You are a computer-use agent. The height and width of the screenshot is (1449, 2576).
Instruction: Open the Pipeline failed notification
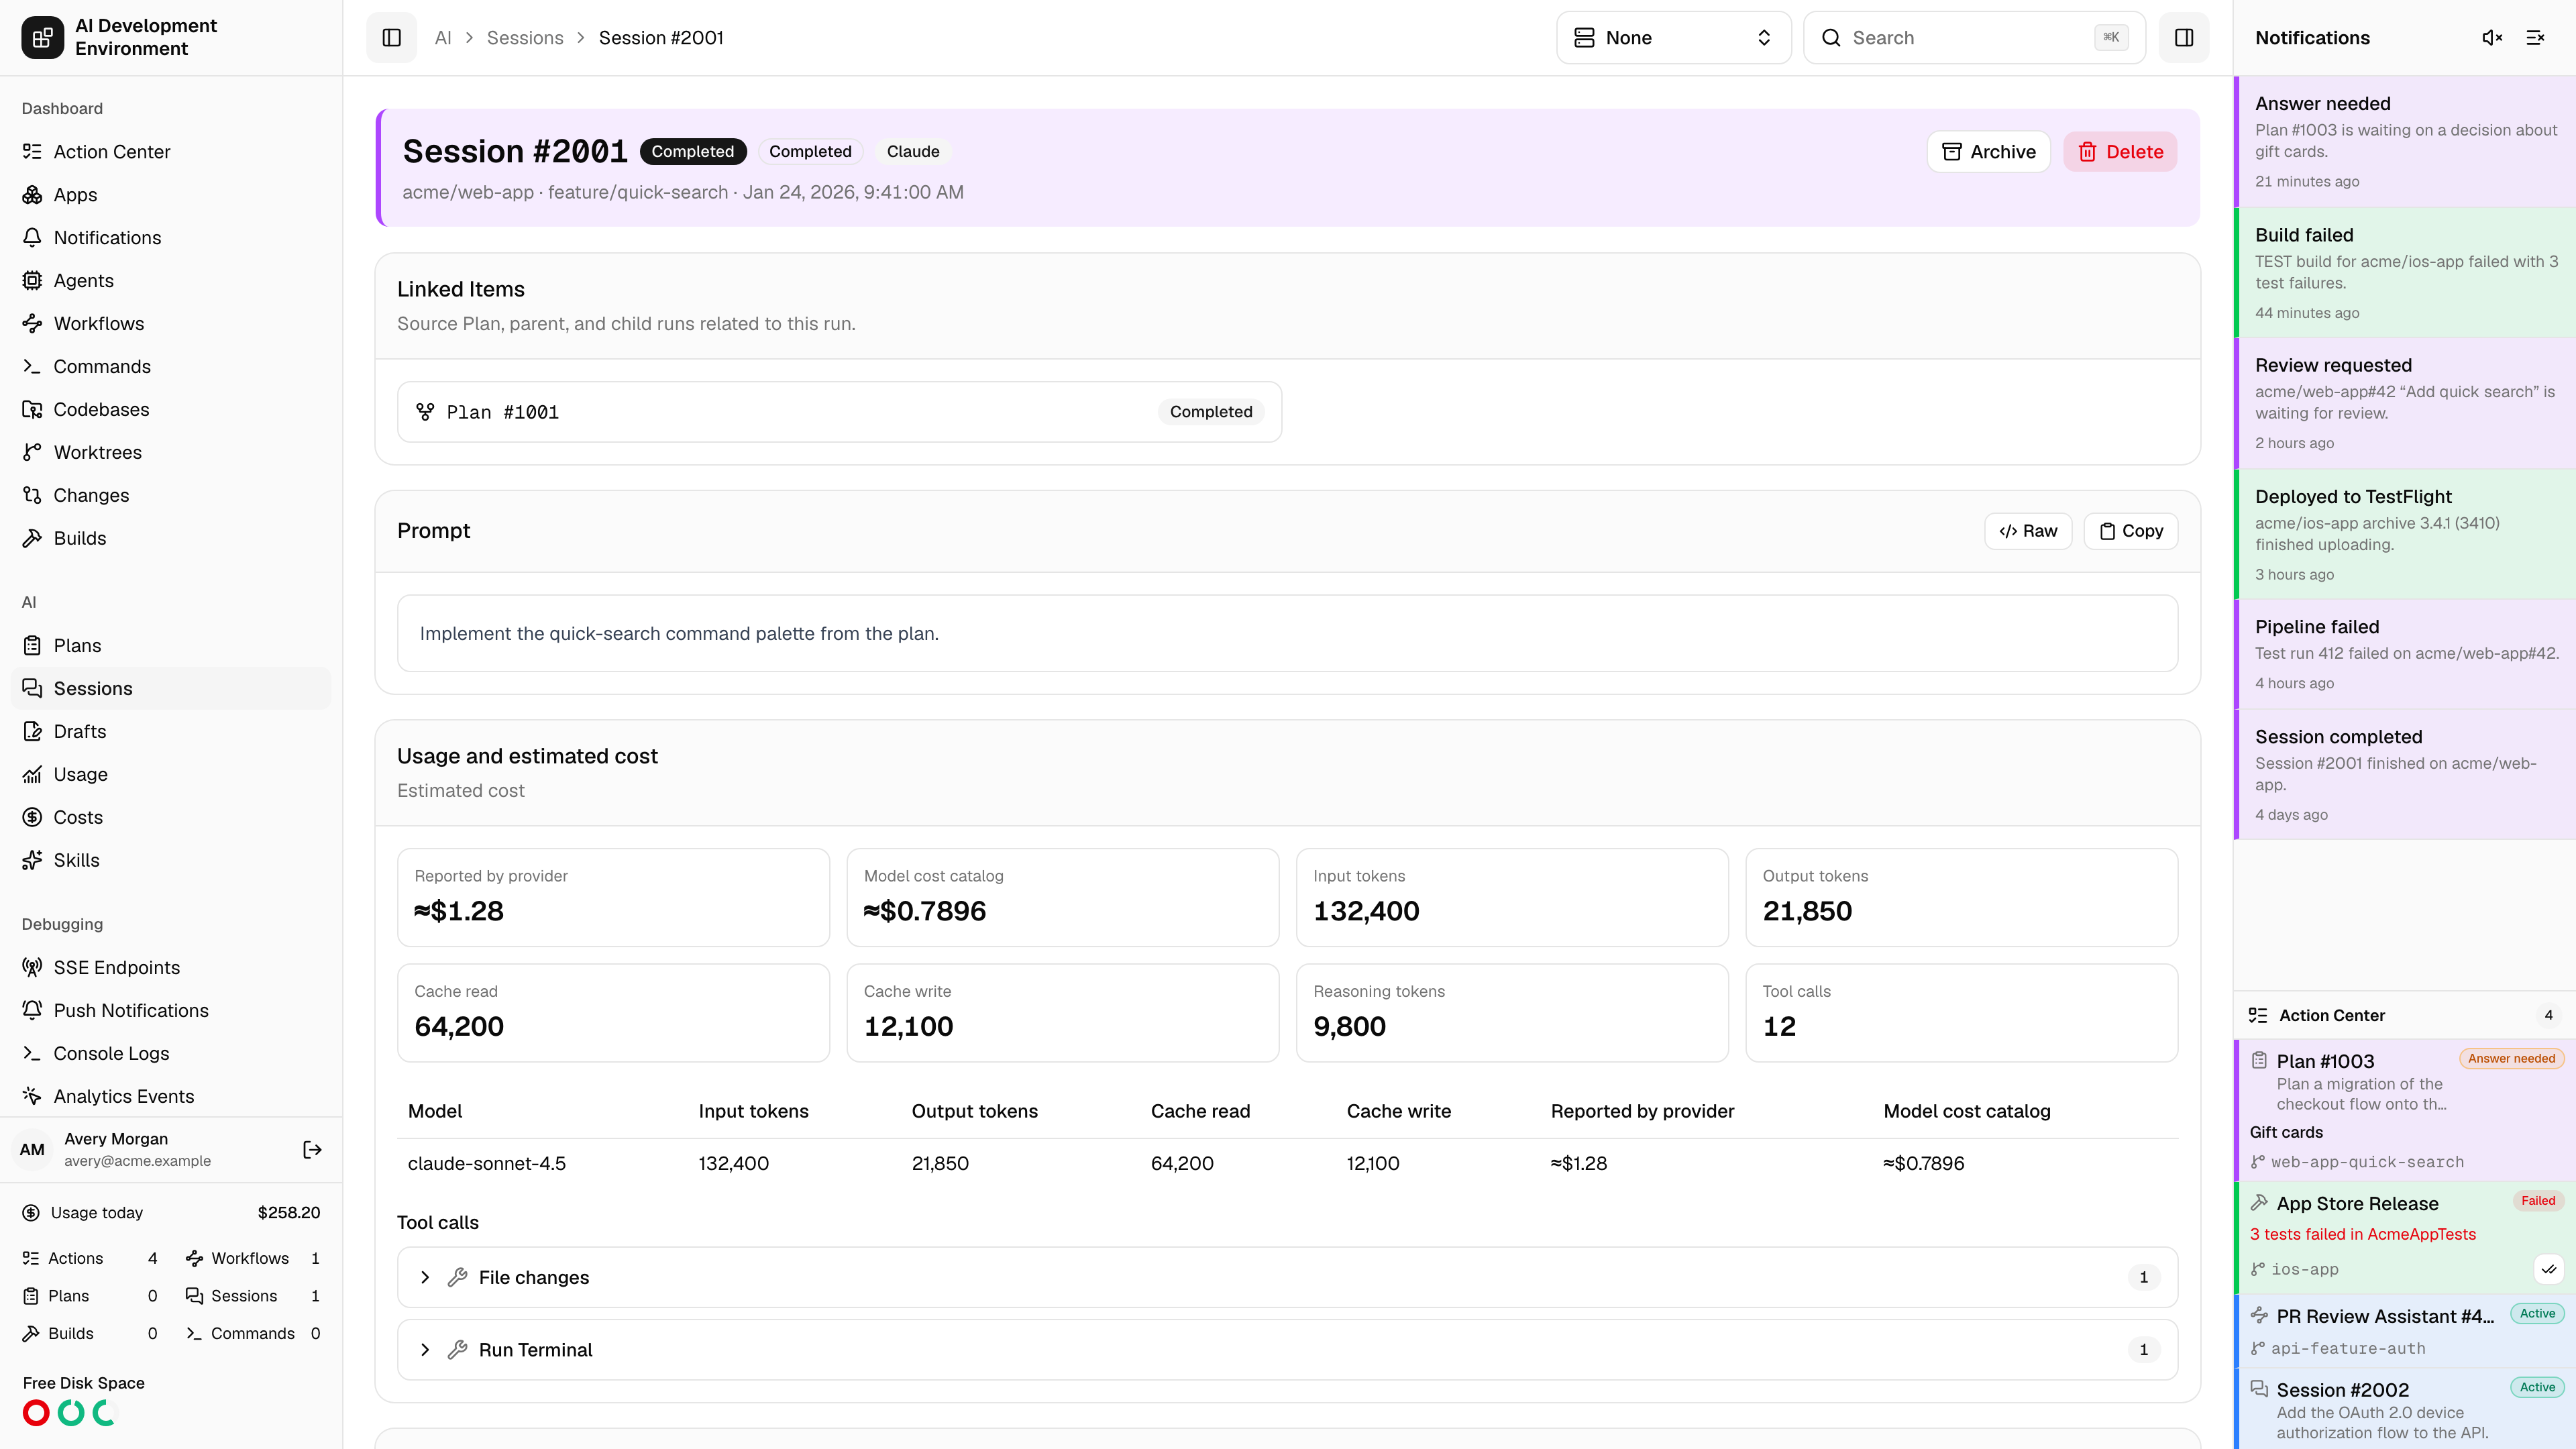pyautogui.click(x=2404, y=654)
